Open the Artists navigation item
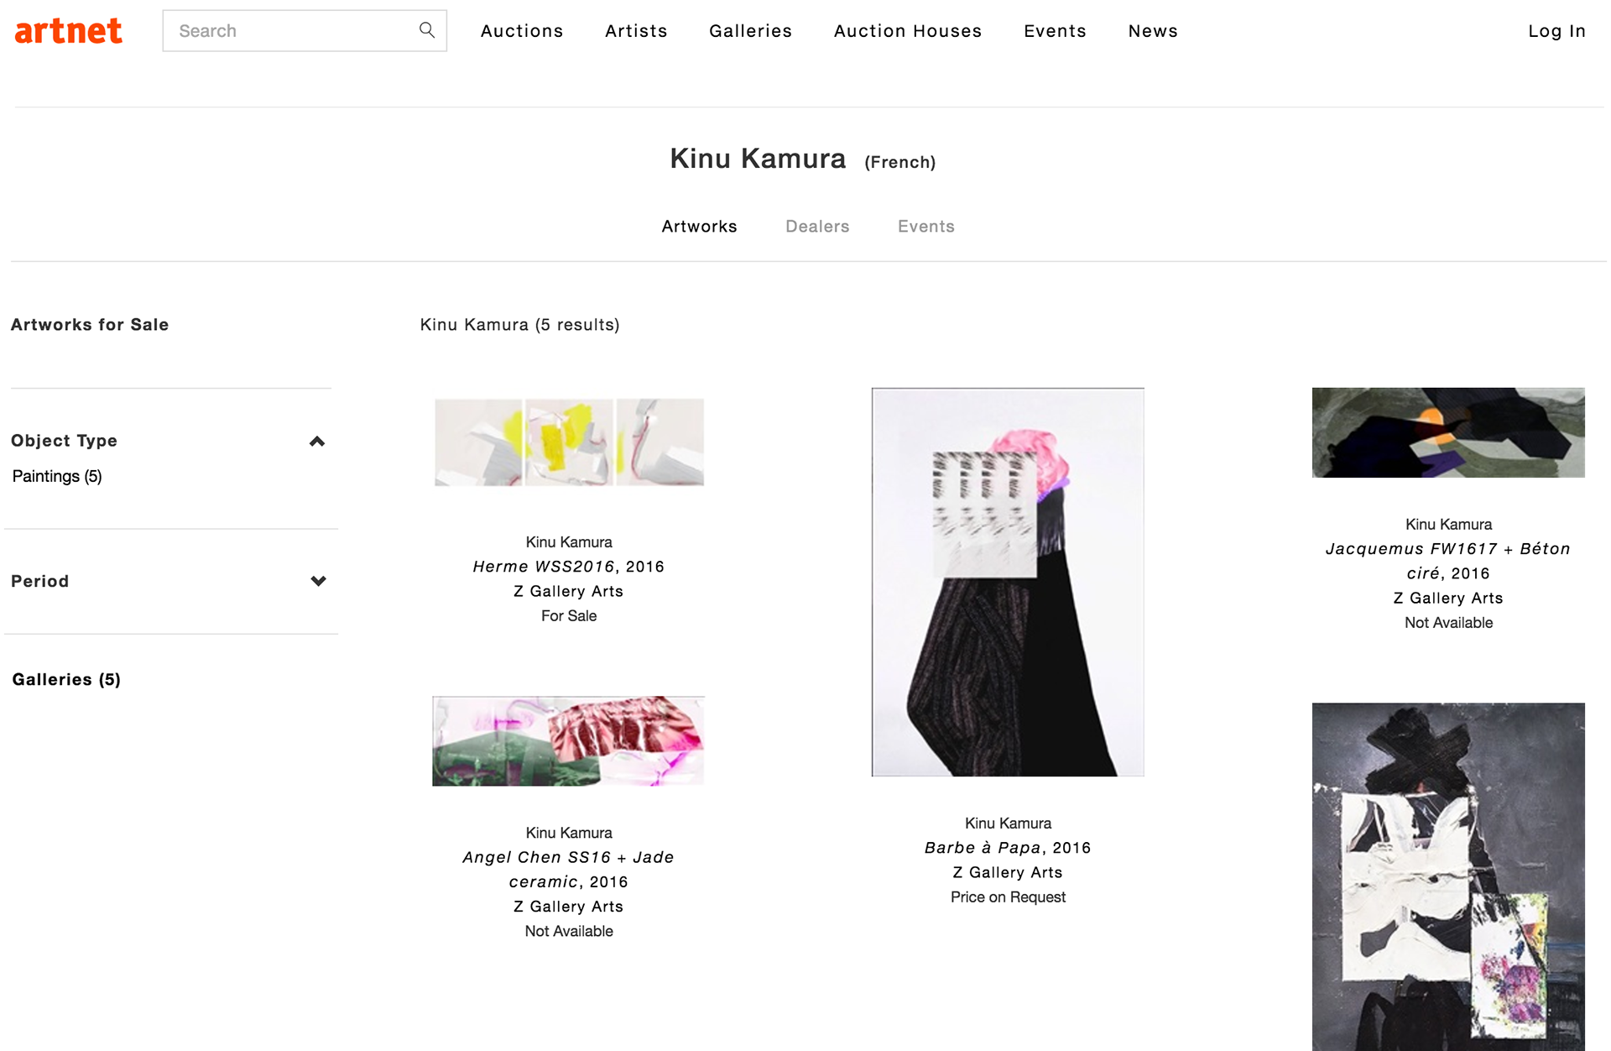The width and height of the screenshot is (1611, 1051). pos(635,30)
